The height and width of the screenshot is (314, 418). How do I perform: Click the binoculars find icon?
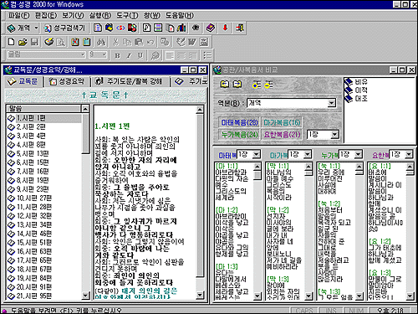click(101, 42)
